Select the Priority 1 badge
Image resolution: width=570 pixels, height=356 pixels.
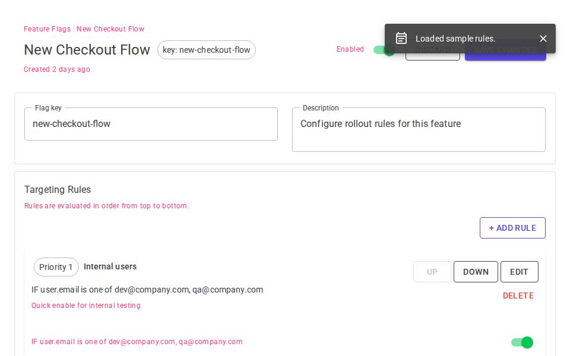pyautogui.click(x=56, y=267)
